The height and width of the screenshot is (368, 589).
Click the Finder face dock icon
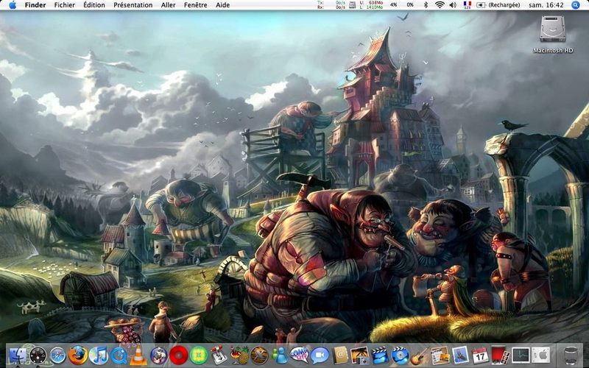18,355
